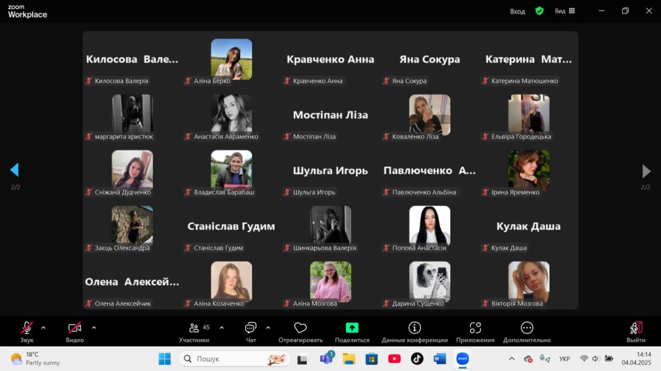Open Conference info icon

point(414,328)
